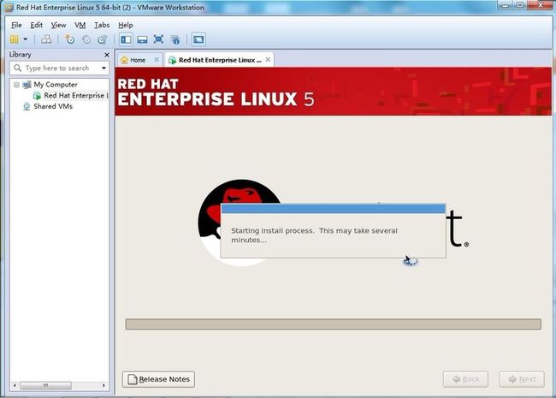Open the Edit menu

pyautogui.click(x=36, y=25)
